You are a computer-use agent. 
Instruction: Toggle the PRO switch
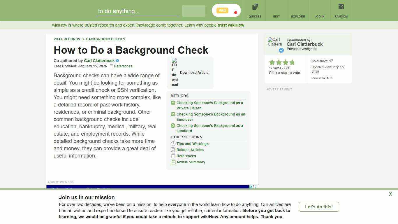tap(226, 10)
